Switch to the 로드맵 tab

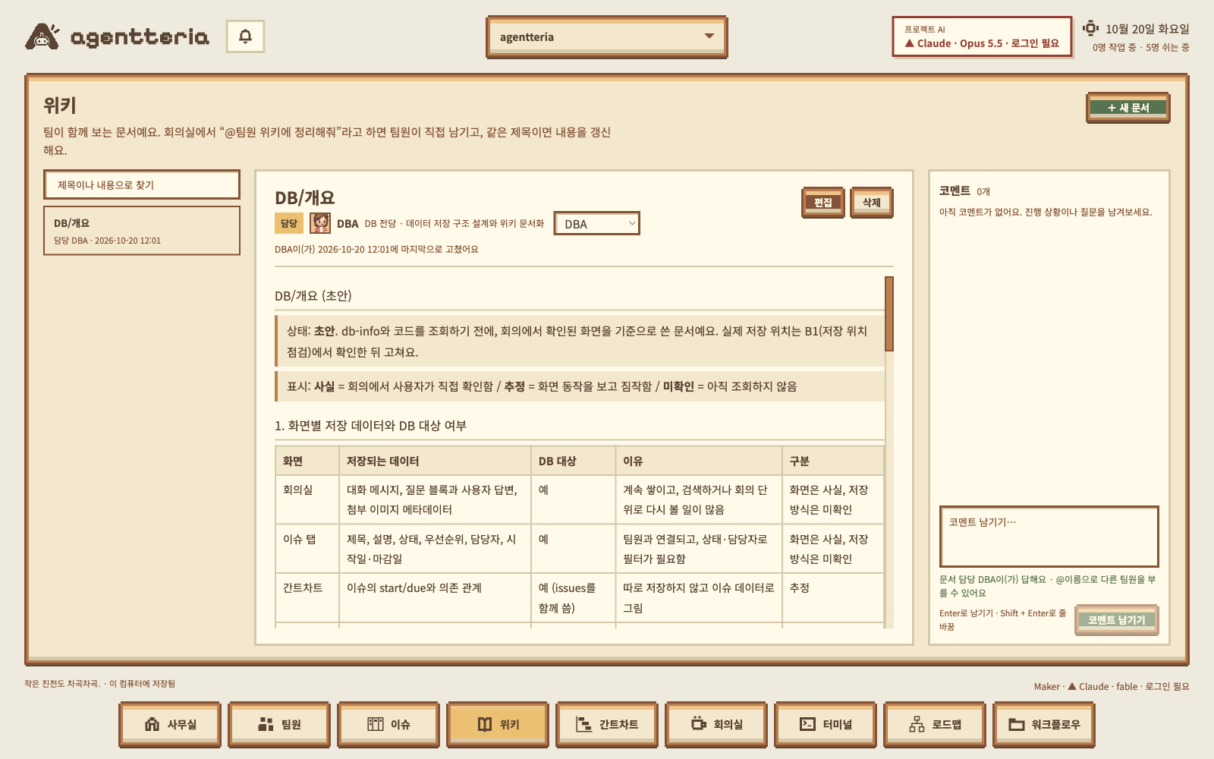click(935, 724)
